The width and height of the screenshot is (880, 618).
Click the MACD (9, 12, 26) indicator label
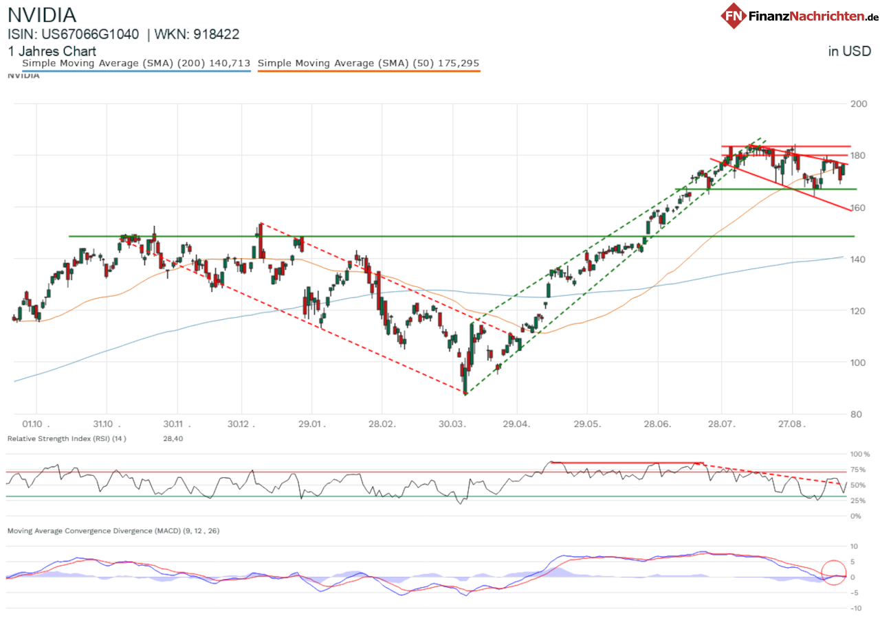click(x=113, y=531)
